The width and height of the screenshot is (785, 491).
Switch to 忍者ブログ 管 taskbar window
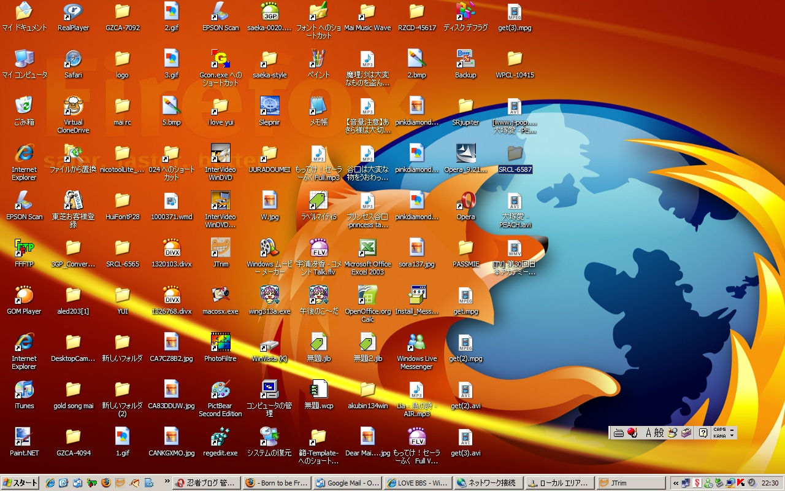pyautogui.click(x=207, y=483)
